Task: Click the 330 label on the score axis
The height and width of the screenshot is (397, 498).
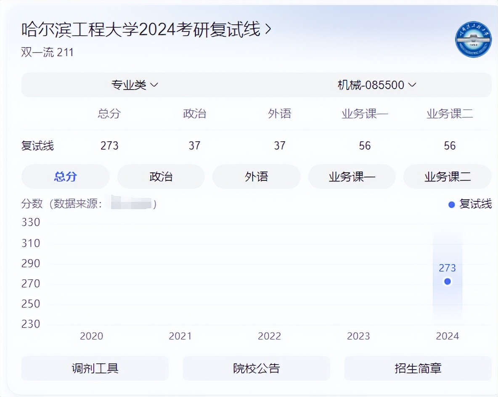Action: pos(31,222)
